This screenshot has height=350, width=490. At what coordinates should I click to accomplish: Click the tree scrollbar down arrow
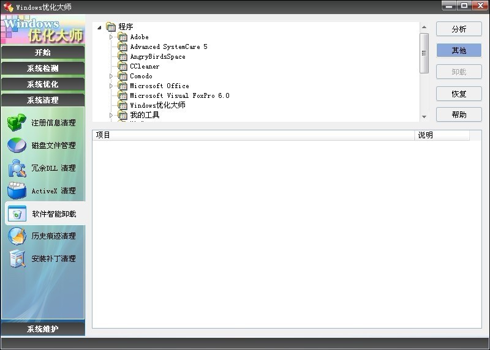click(424, 117)
